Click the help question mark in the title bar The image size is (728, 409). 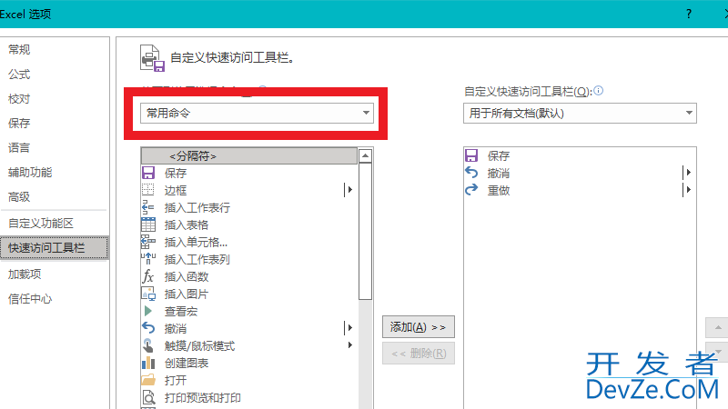(689, 14)
